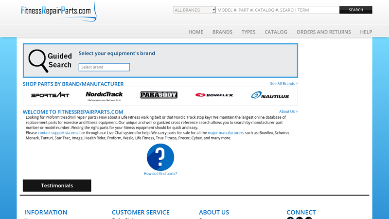Image resolution: width=389 pixels, height=219 pixels.
Task: Click the INFORMATION footer heading
Action: click(46, 212)
